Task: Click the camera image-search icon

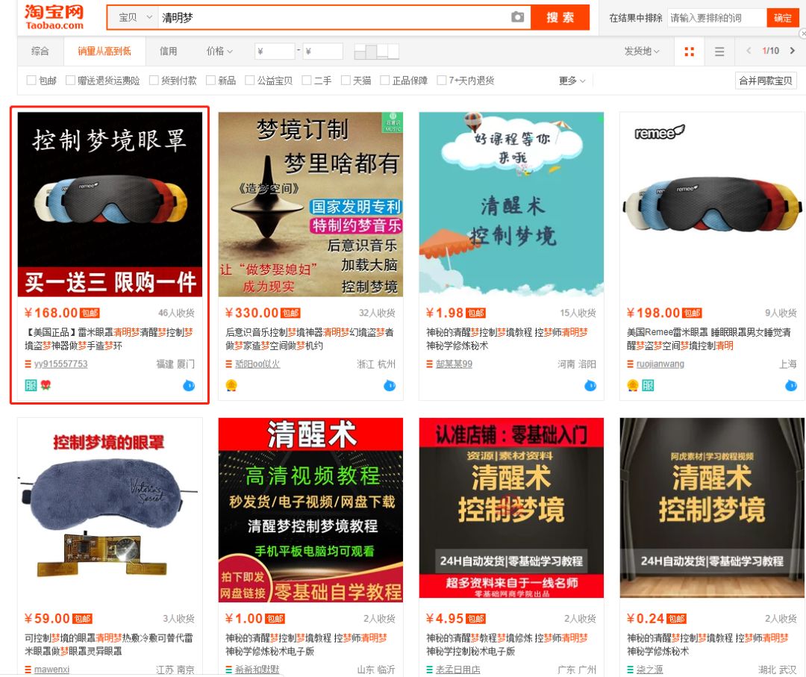Action: point(517,17)
